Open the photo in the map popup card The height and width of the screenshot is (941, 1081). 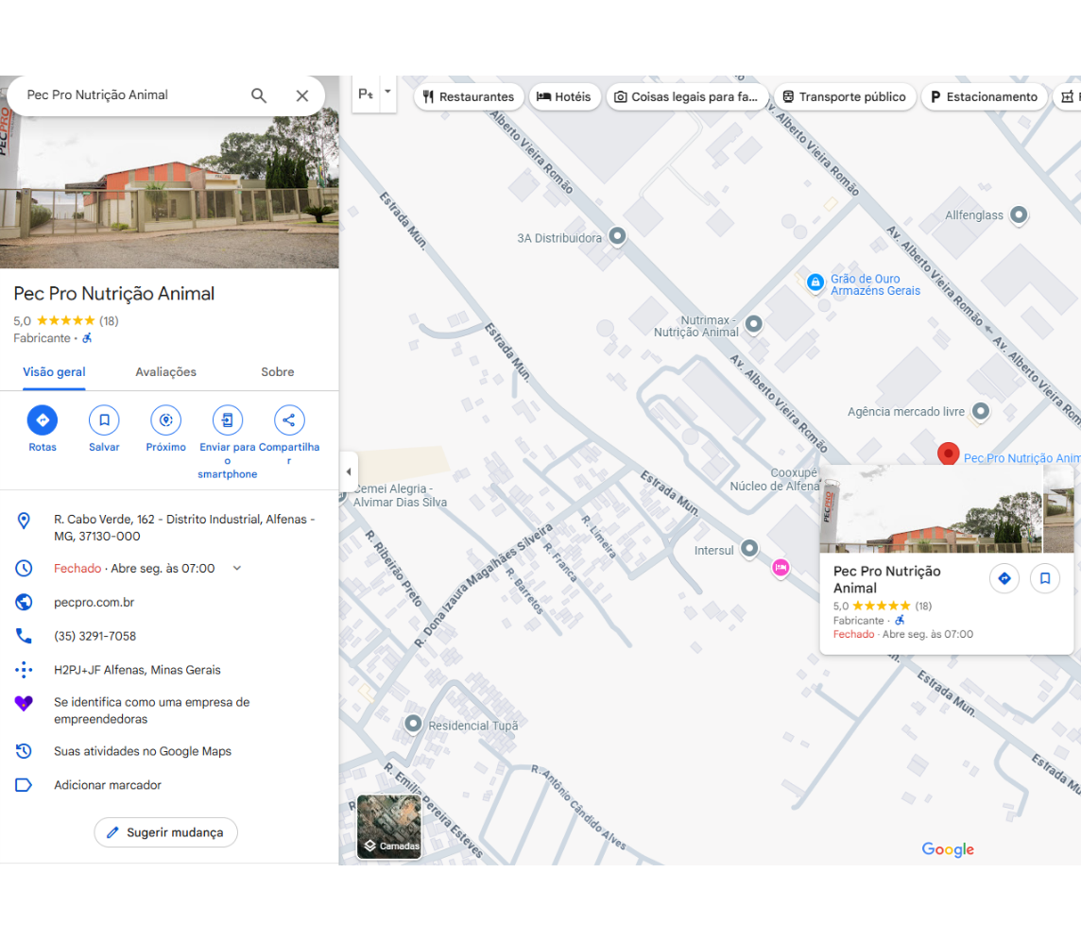tap(932, 508)
